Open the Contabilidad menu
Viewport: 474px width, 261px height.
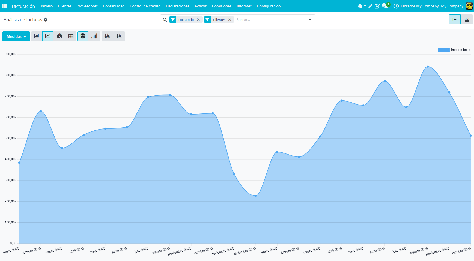114,6
